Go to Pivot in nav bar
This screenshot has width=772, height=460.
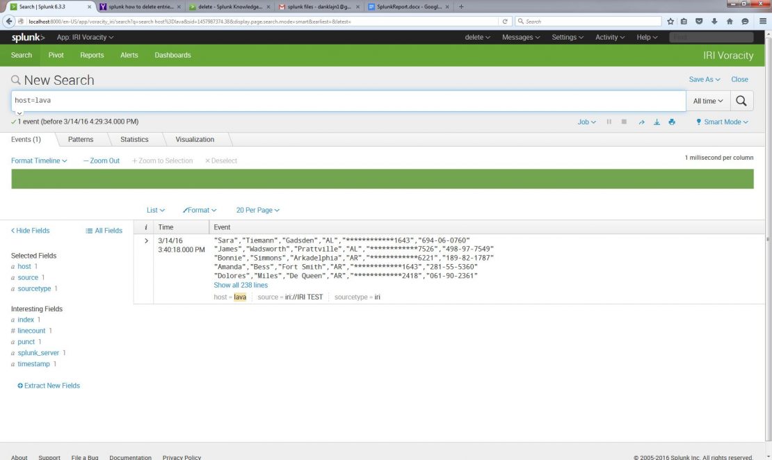[x=56, y=55]
